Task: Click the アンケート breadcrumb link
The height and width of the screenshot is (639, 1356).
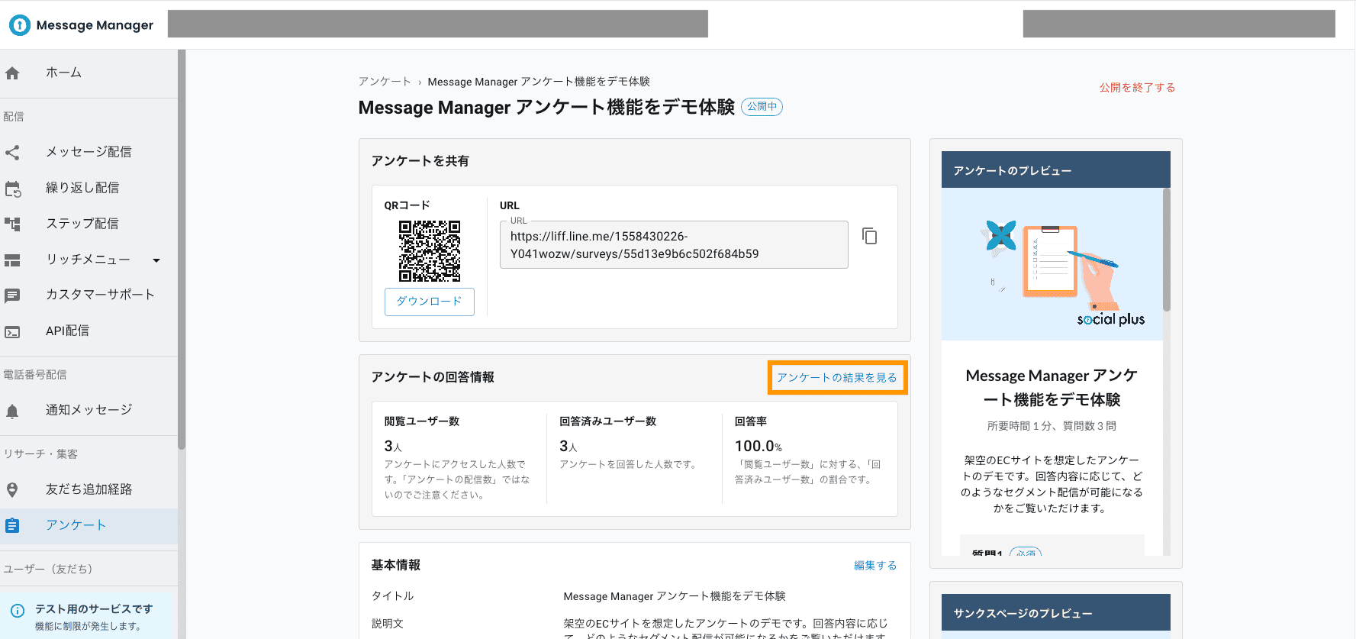Action: [x=385, y=82]
